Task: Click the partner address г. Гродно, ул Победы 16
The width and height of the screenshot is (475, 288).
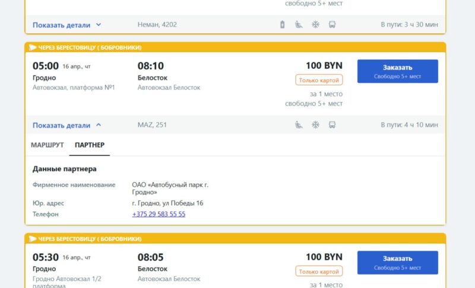Action: 167,203
